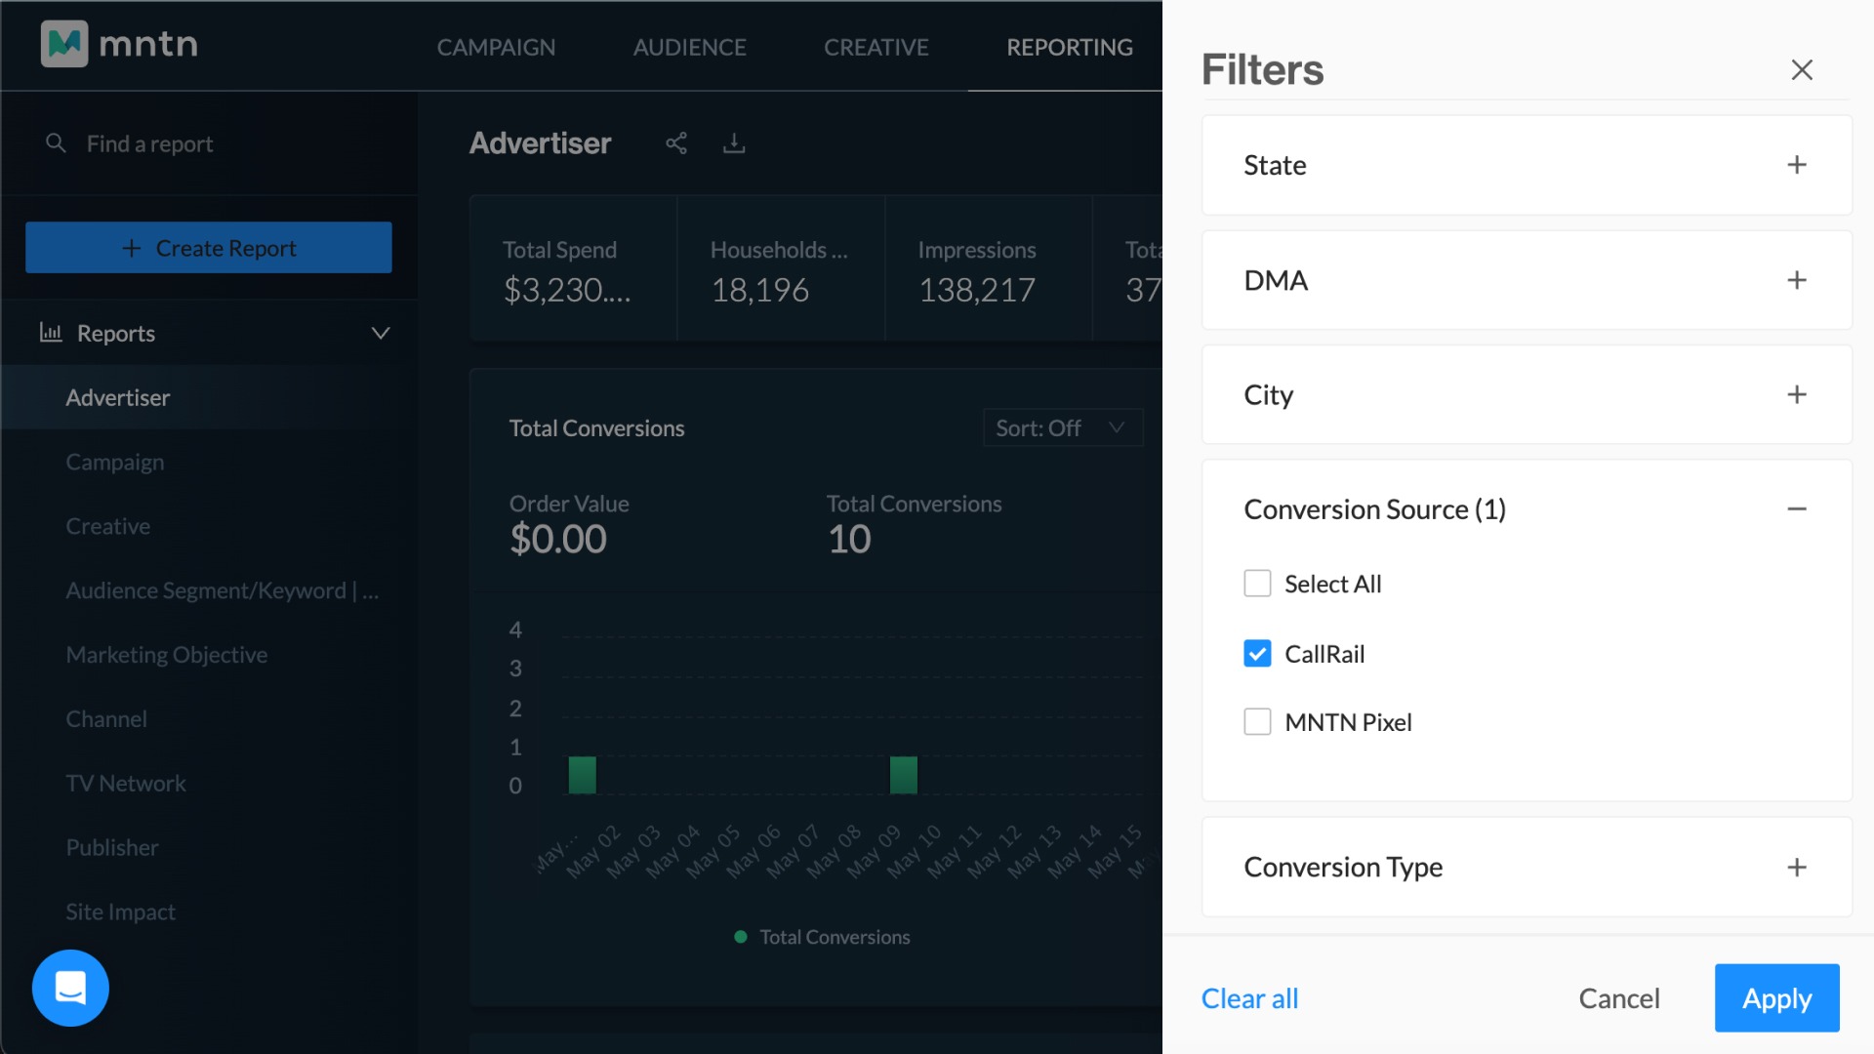Viewport: 1874px width, 1054px height.
Task: Close the Filters panel
Action: [1802, 69]
